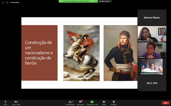Expand the audio options arrow beside Ativar
Viewport: 171px width, 106px height.
9,102
